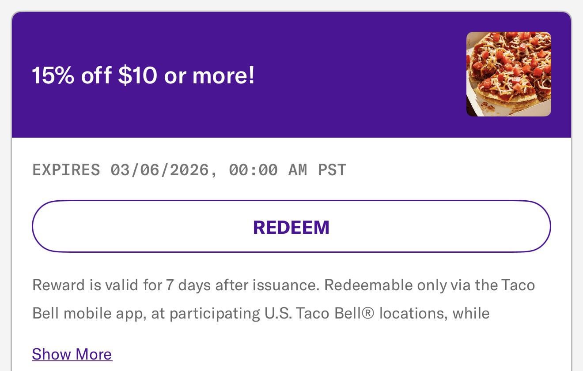Click the 00:00 AM expiry time
The image size is (583, 371).
268,170
